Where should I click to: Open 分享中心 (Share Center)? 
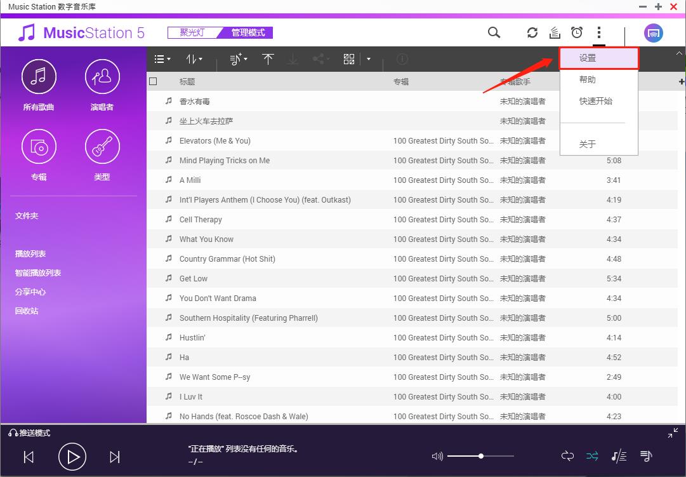[30, 292]
